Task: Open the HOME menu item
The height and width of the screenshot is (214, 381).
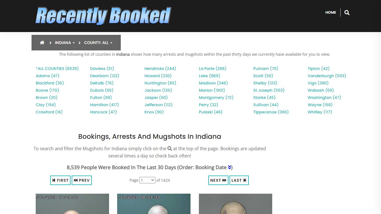Action: pos(331,13)
